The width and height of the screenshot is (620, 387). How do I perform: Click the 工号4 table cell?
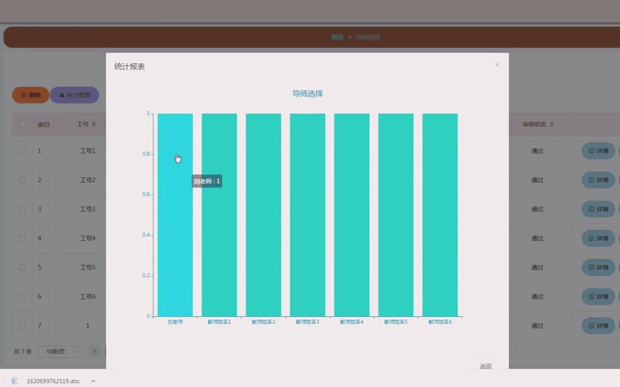(88, 238)
